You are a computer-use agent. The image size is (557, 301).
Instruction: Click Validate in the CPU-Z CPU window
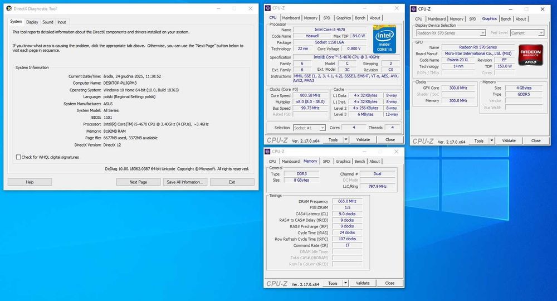pos(363,140)
